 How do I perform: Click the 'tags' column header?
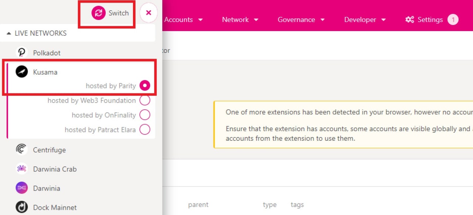[x=297, y=205]
